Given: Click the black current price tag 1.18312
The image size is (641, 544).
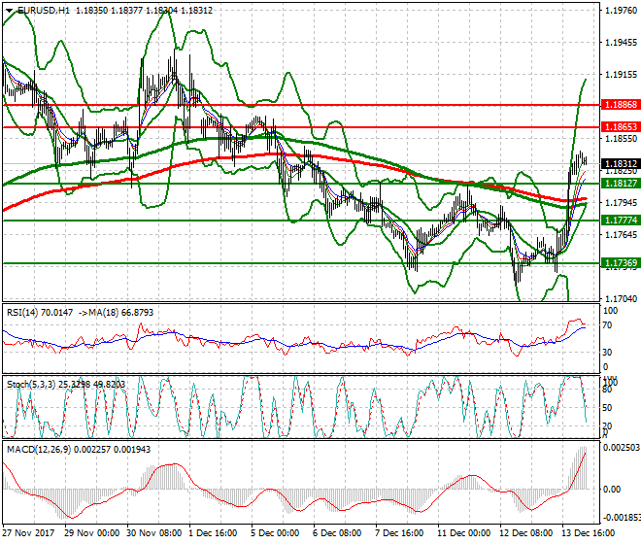Looking at the screenshot, I should (618, 164).
